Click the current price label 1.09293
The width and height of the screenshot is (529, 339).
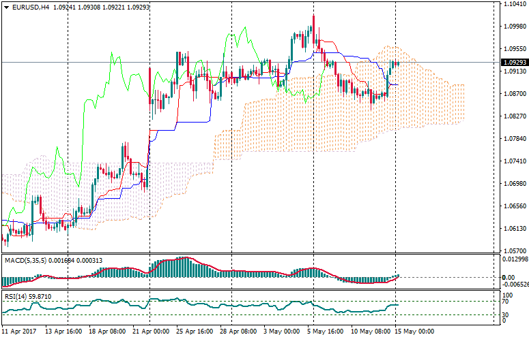[x=515, y=62]
